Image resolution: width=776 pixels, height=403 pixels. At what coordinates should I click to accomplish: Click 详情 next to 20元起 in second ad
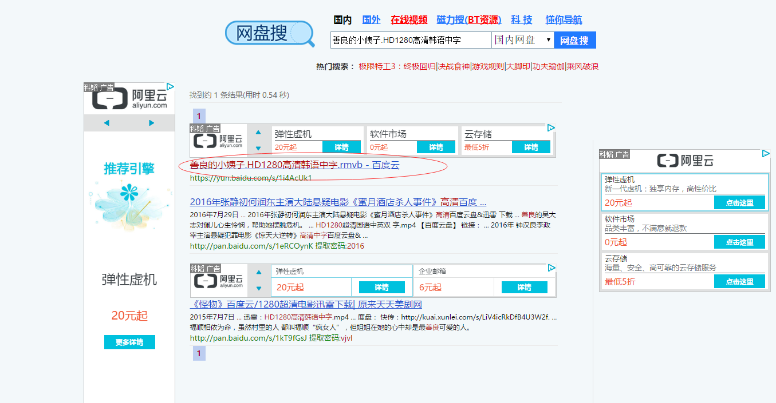(x=382, y=287)
